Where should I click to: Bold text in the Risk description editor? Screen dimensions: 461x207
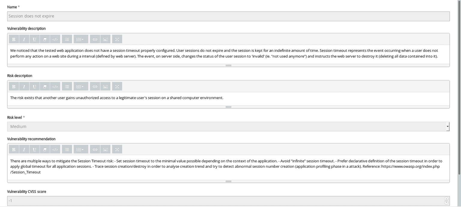click(x=14, y=86)
